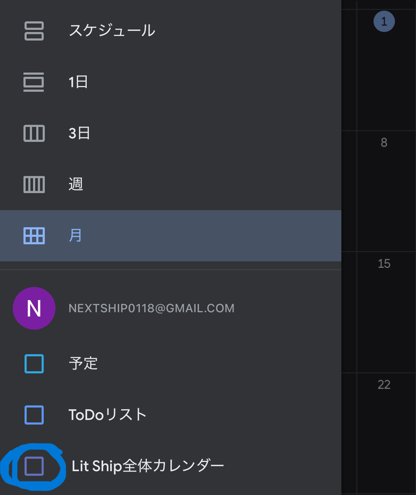
Task: Check the Lit Ship全体カレンダー calendar
Action: tap(34, 466)
